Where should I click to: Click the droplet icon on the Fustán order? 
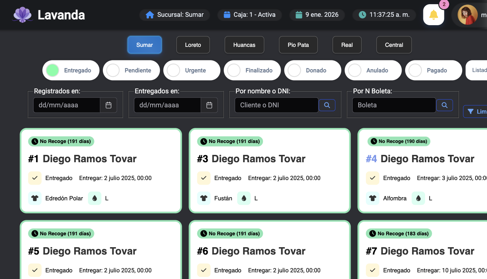point(244,198)
